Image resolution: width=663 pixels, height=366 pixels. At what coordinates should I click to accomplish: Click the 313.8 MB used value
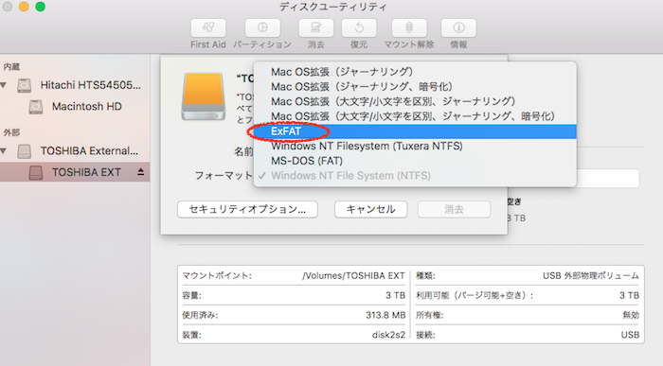pos(385,315)
